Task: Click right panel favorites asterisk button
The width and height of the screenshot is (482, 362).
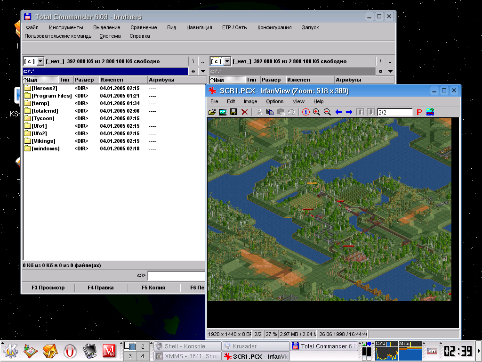Action: 380,71
